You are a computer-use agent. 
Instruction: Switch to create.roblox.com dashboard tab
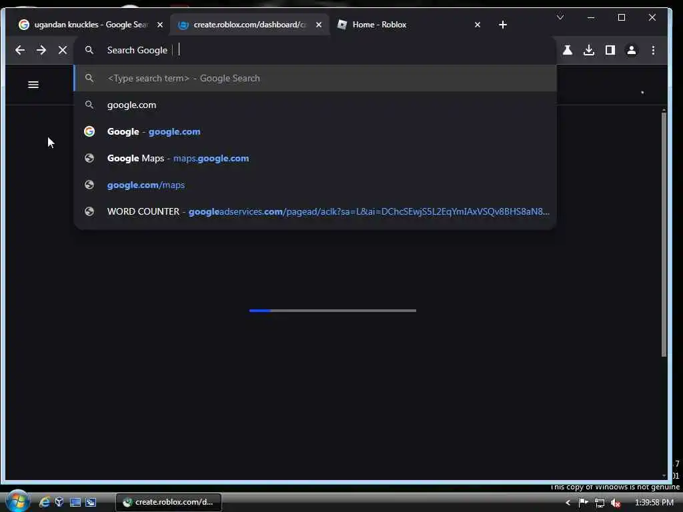(x=249, y=25)
